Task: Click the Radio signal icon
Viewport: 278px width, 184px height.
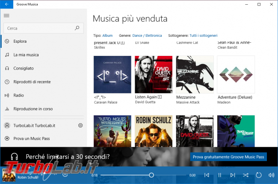Action: (x=7, y=95)
